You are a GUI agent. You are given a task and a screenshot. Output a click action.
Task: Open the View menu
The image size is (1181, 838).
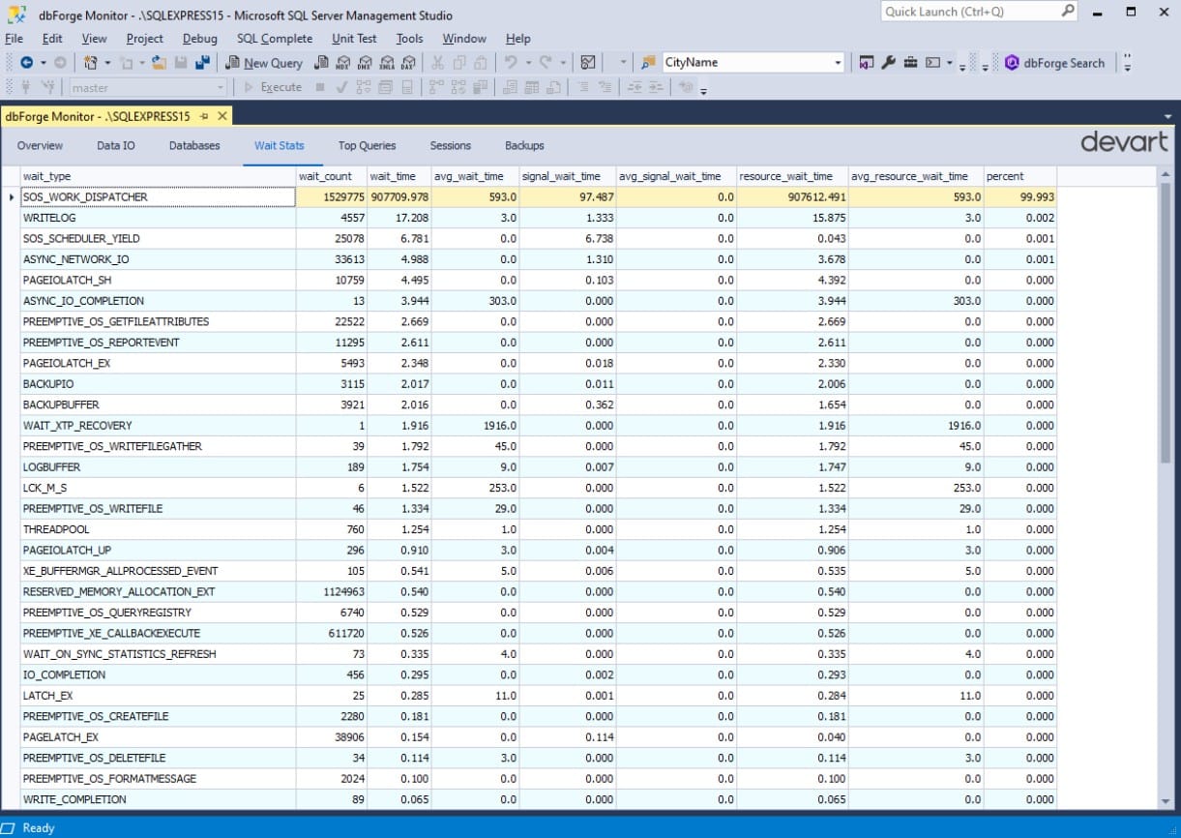pos(95,38)
